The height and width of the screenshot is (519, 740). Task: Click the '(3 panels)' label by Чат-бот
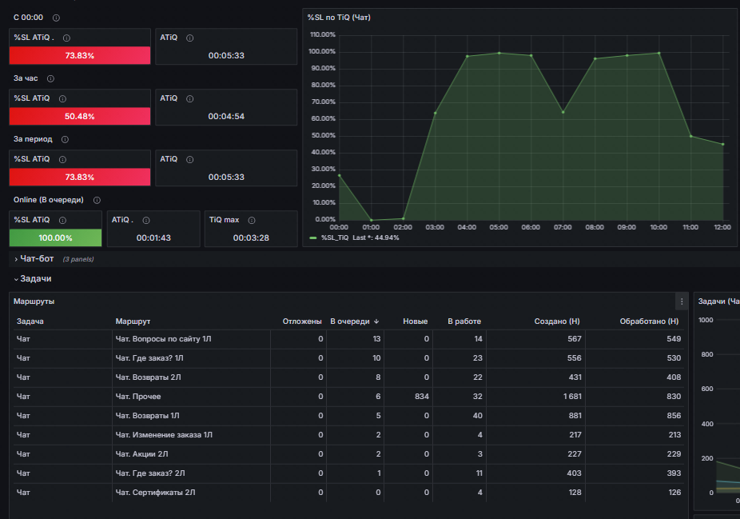[78, 259]
